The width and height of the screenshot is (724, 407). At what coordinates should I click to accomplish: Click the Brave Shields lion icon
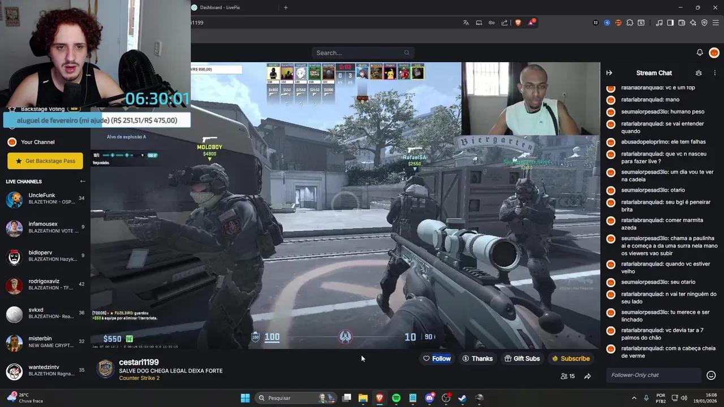[518, 23]
